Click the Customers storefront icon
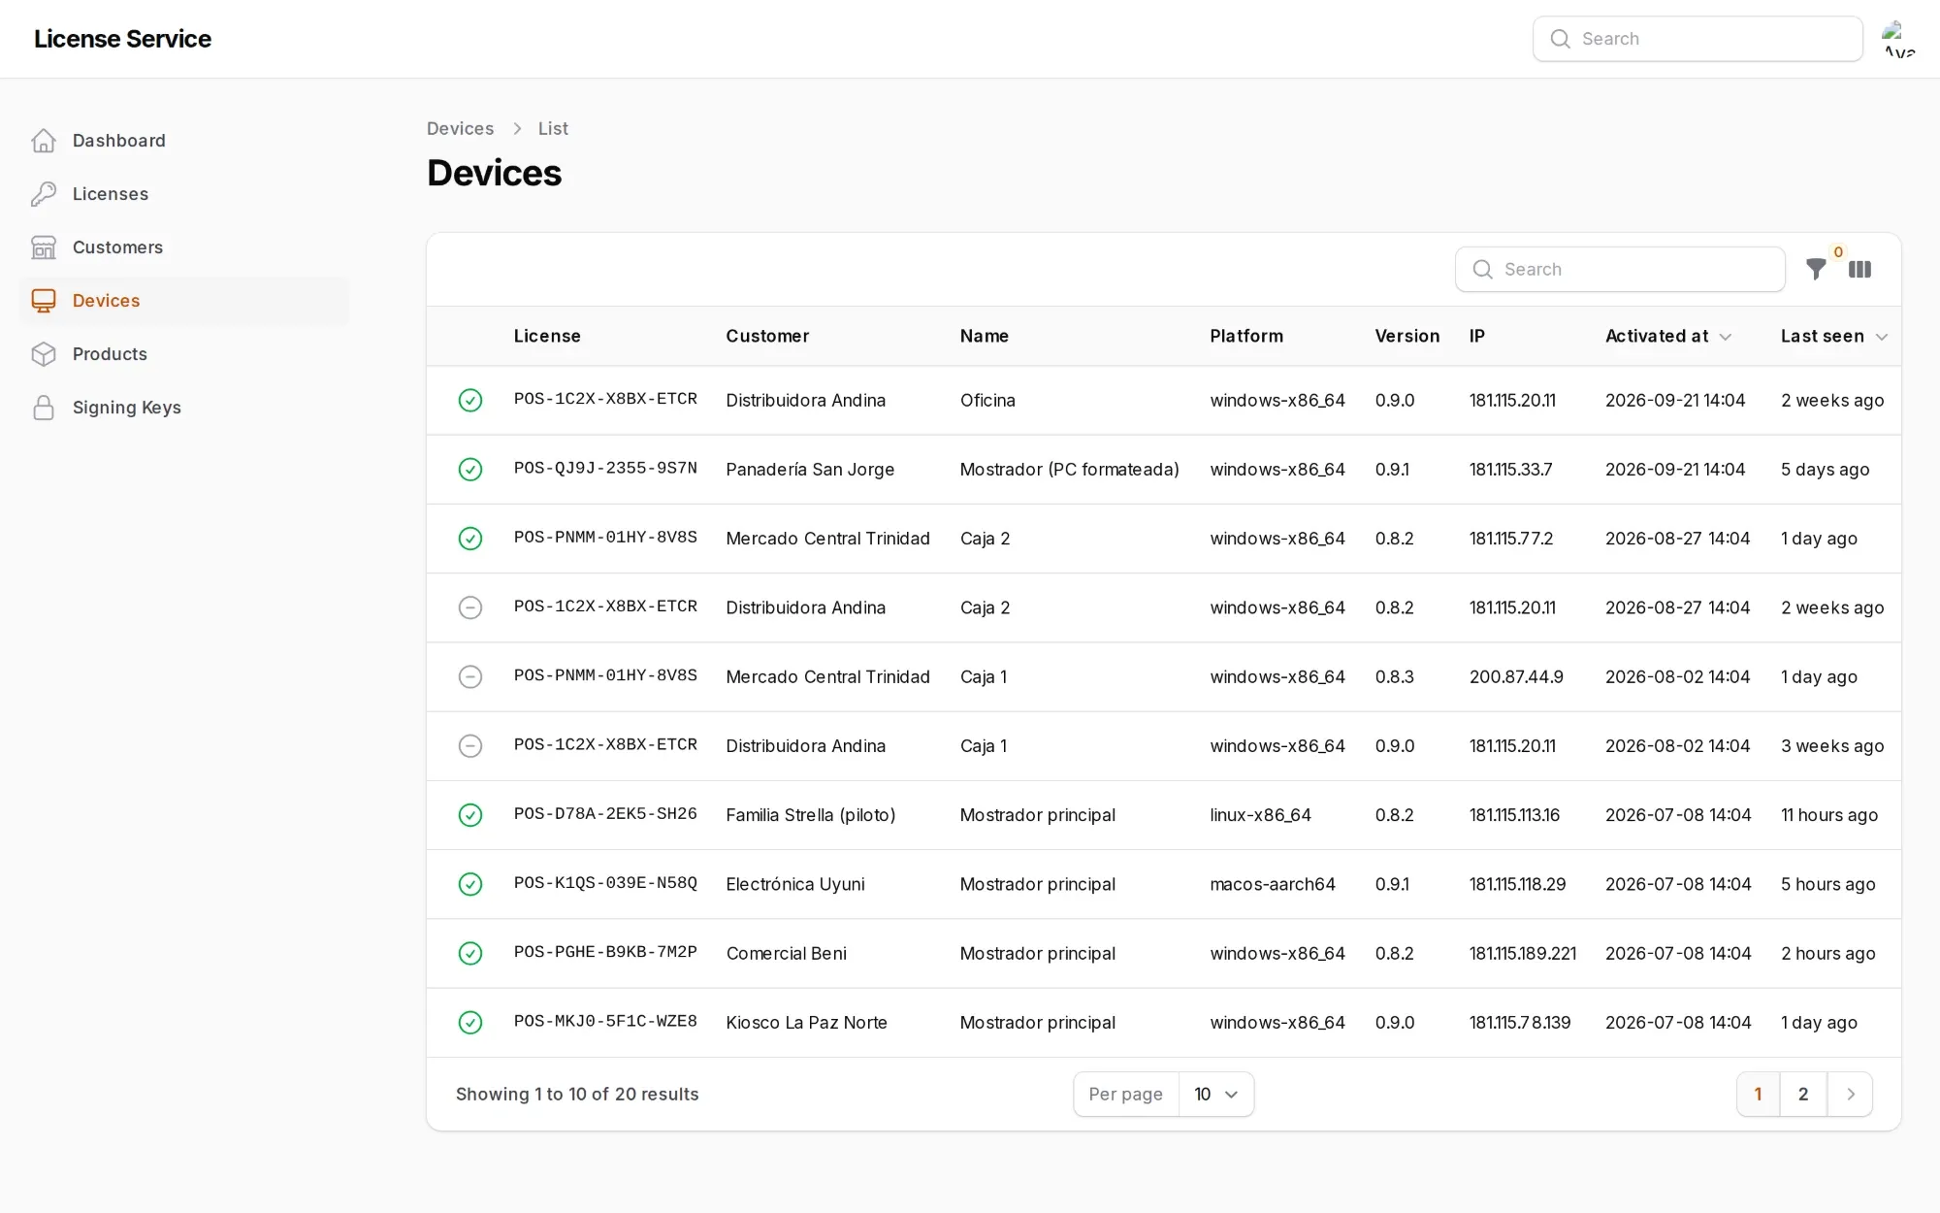 pyautogui.click(x=44, y=247)
